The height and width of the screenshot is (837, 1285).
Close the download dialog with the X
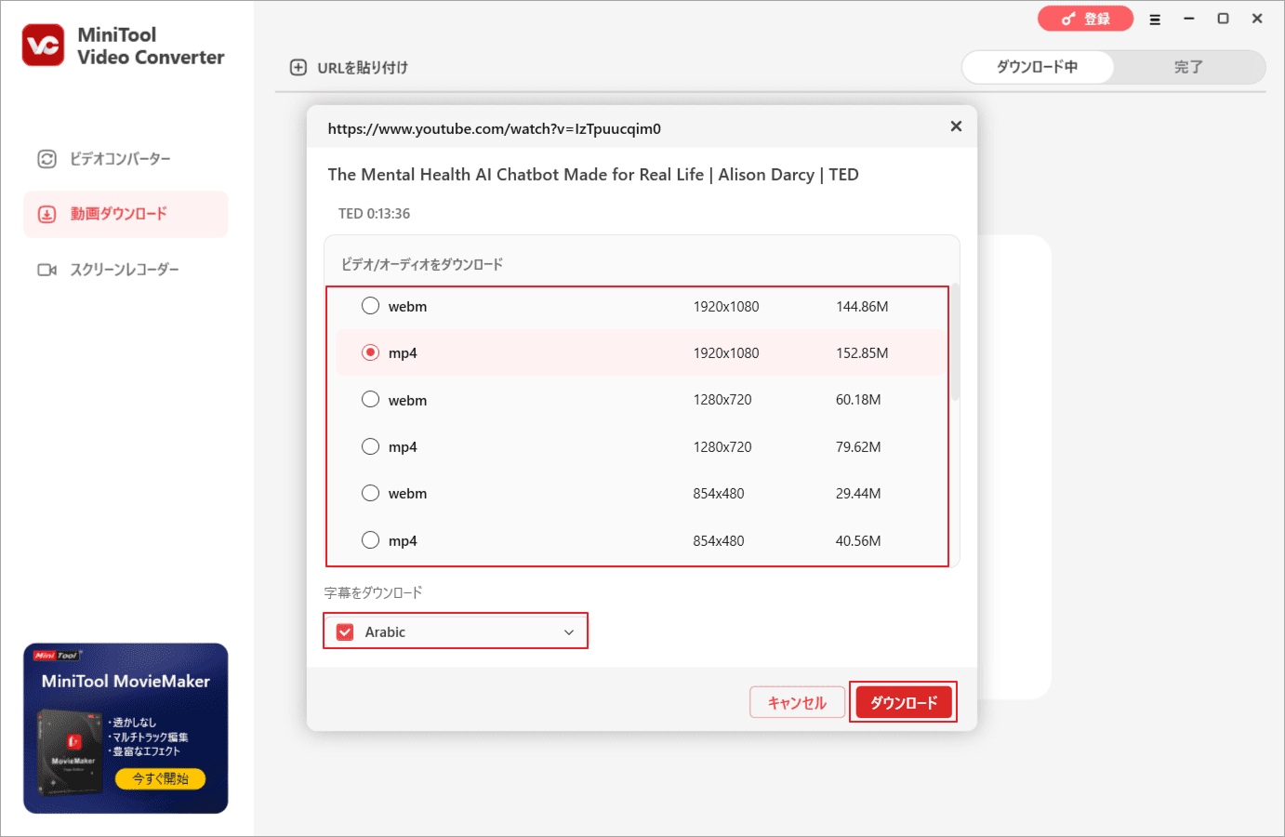[956, 126]
